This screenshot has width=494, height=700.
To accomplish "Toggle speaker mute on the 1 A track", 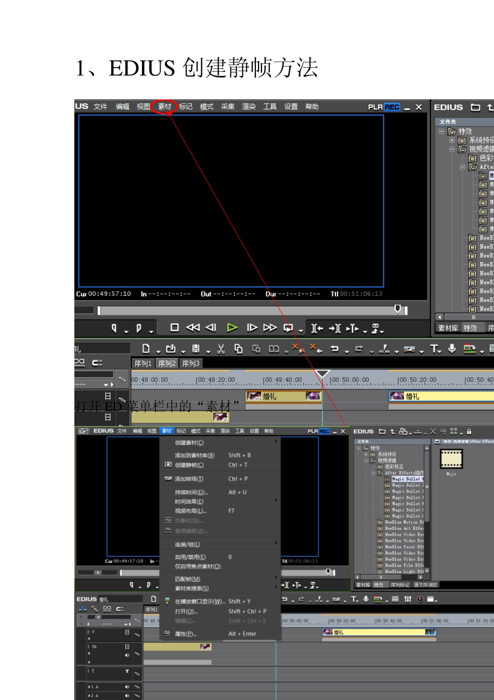I will [x=127, y=687].
